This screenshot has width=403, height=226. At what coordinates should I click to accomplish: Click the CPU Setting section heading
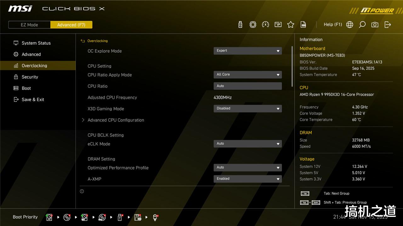tap(99, 66)
